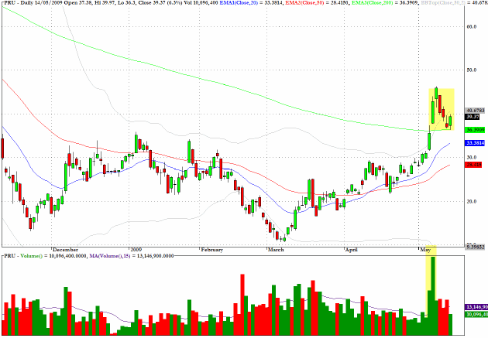
Task: Select the 2009 marker on time axis
Action: pyautogui.click(x=136, y=250)
